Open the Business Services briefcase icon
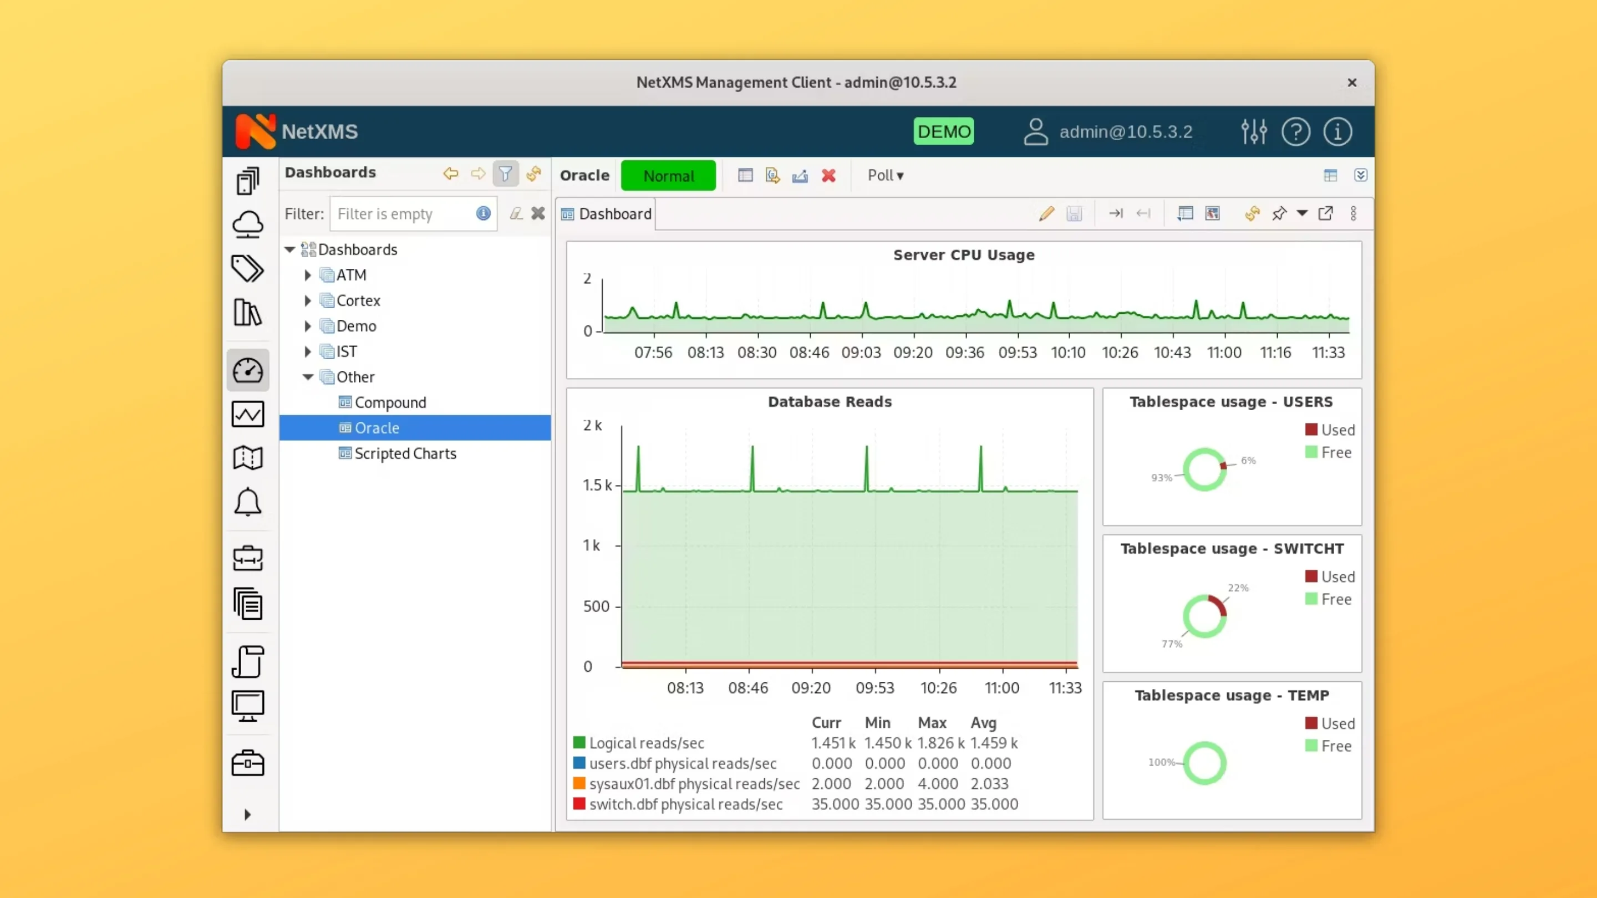Screen dimensions: 1597x898 click(x=248, y=559)
